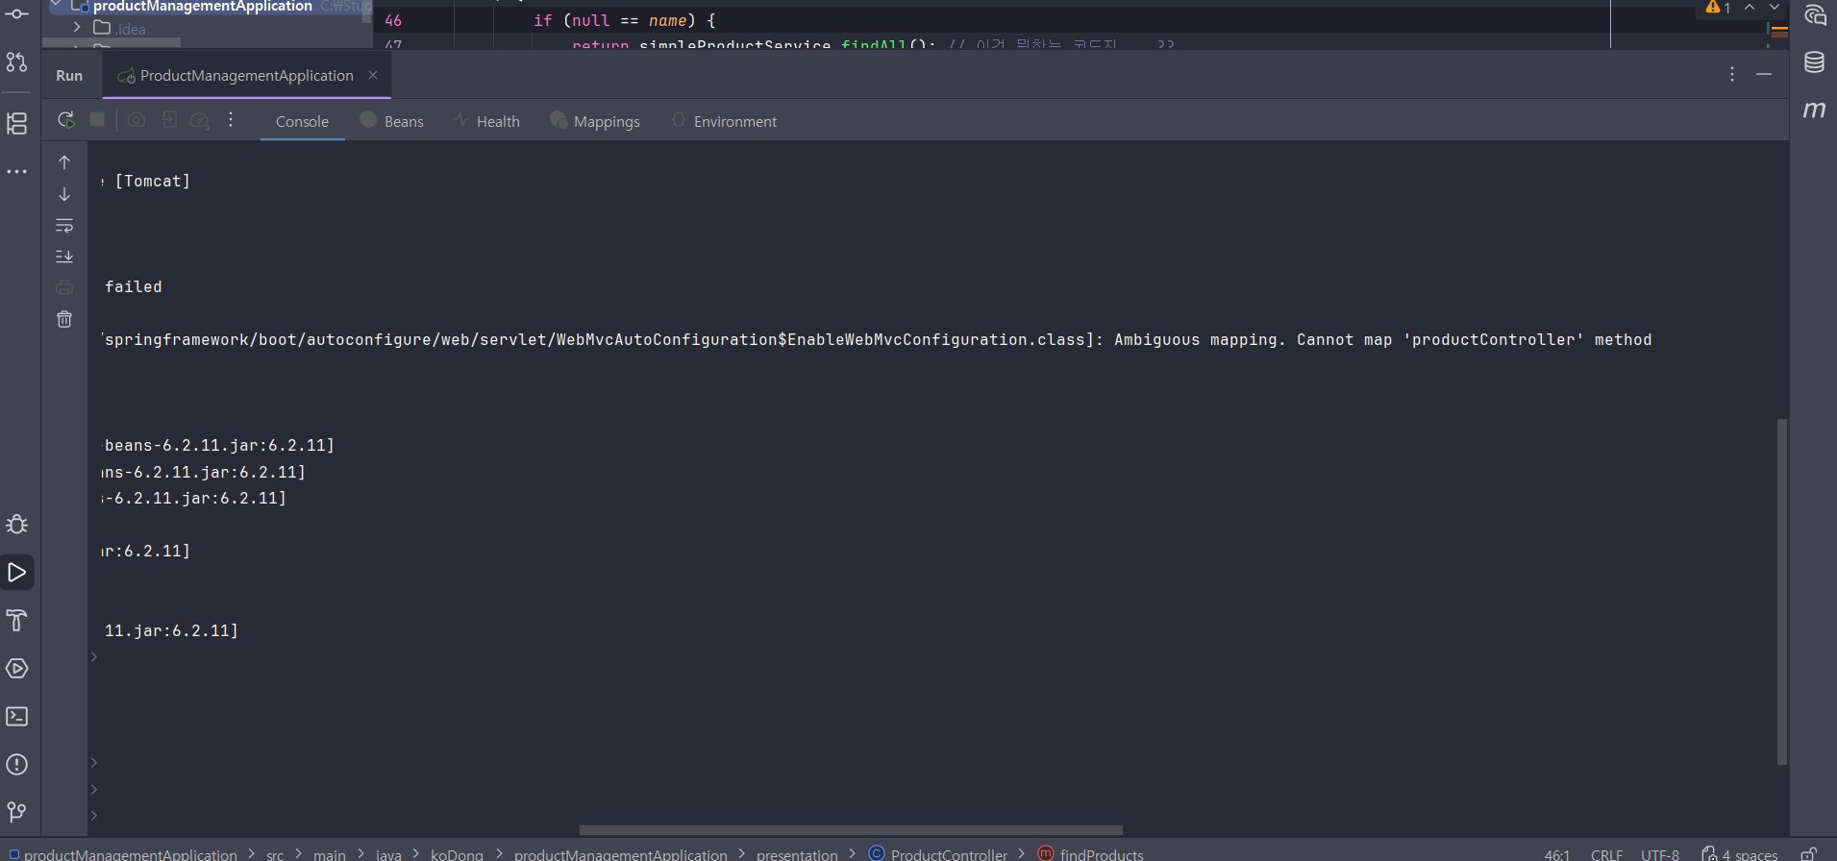
Task: Click the [Tomcat] console text
Action: tap(153, 181)
